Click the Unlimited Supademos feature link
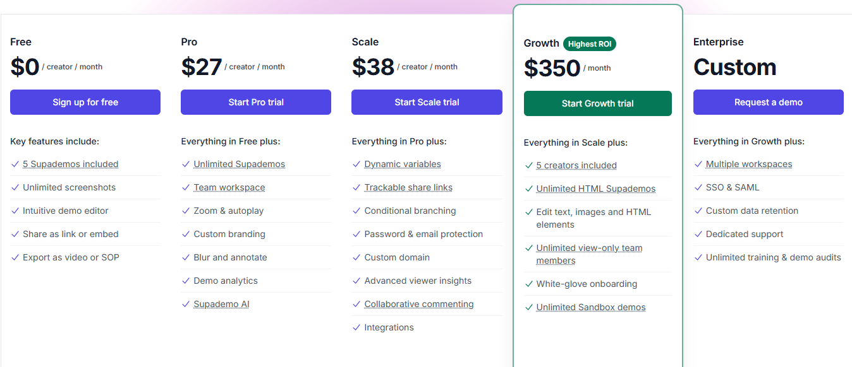The image size is (852, 367). (239, 164)
